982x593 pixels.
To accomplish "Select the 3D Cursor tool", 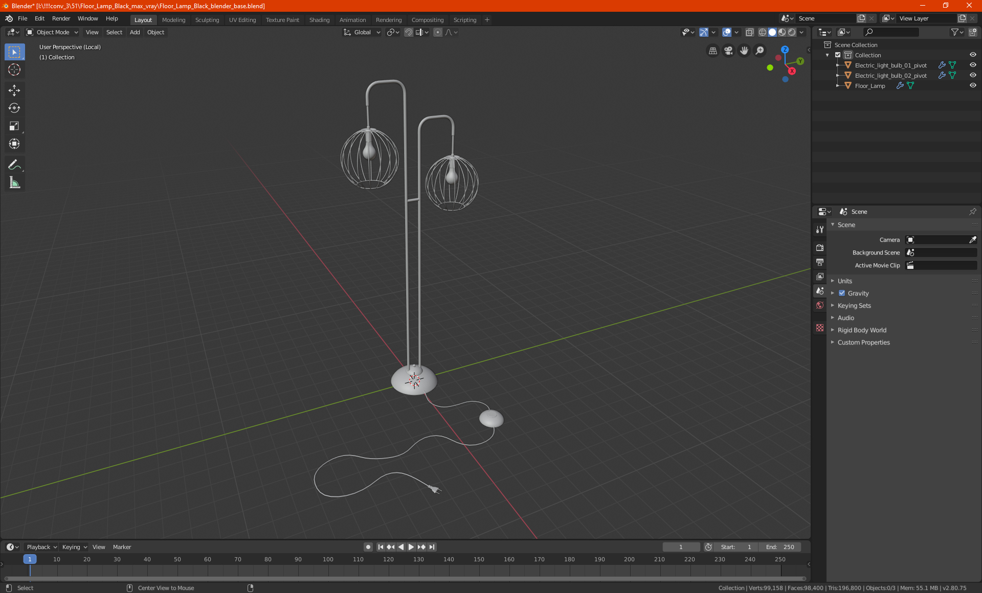I will 14,70.
